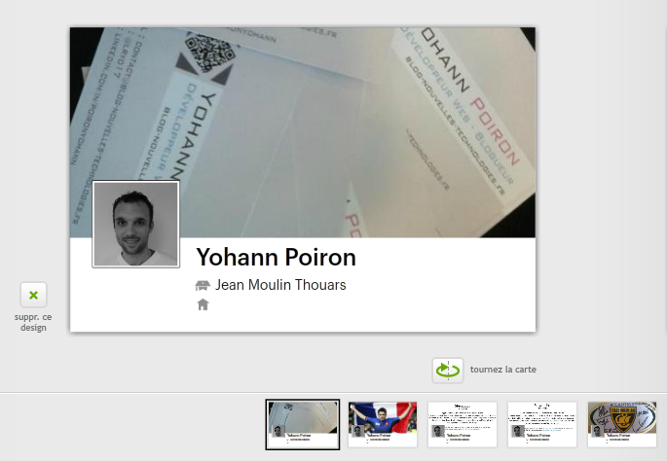Click the red POIRON lettering in cover photo

point(495,131)
